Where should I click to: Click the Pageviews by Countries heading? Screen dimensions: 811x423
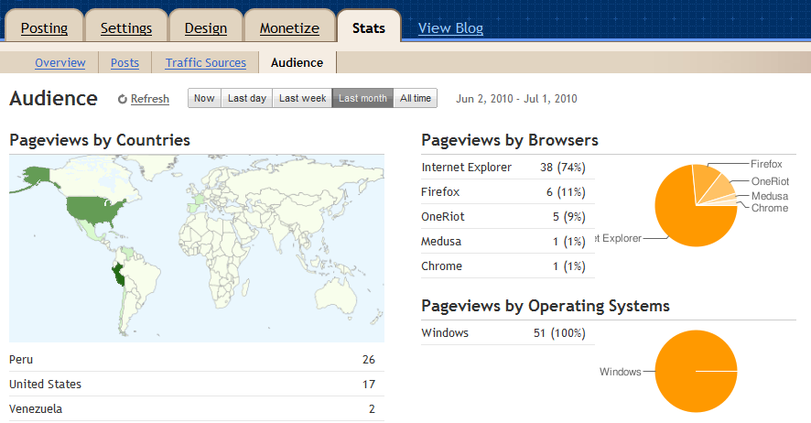click(x=100, y=140)
